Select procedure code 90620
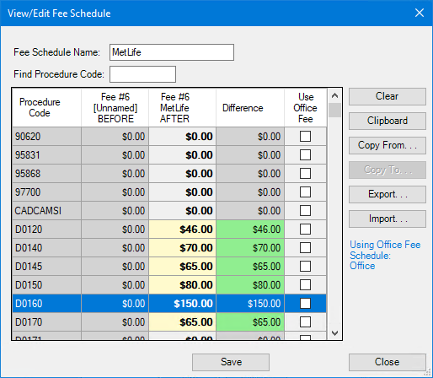 [x=46, y=137]
